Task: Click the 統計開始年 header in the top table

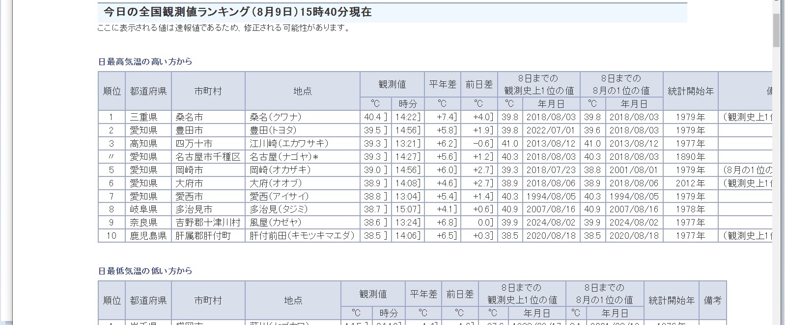Action: click(x=690, y=91)
